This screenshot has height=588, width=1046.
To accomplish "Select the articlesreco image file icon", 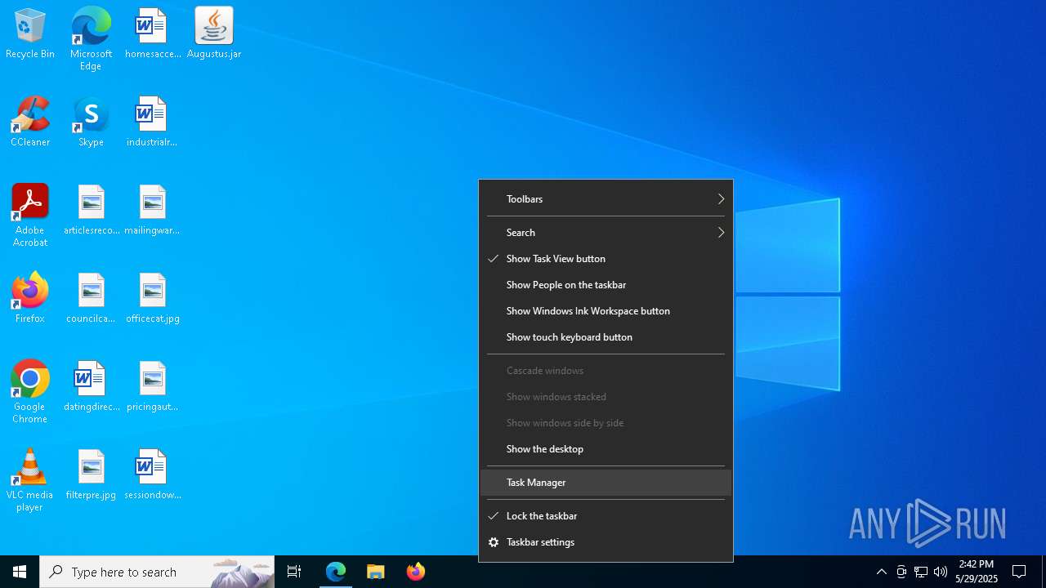I will 92,210.
